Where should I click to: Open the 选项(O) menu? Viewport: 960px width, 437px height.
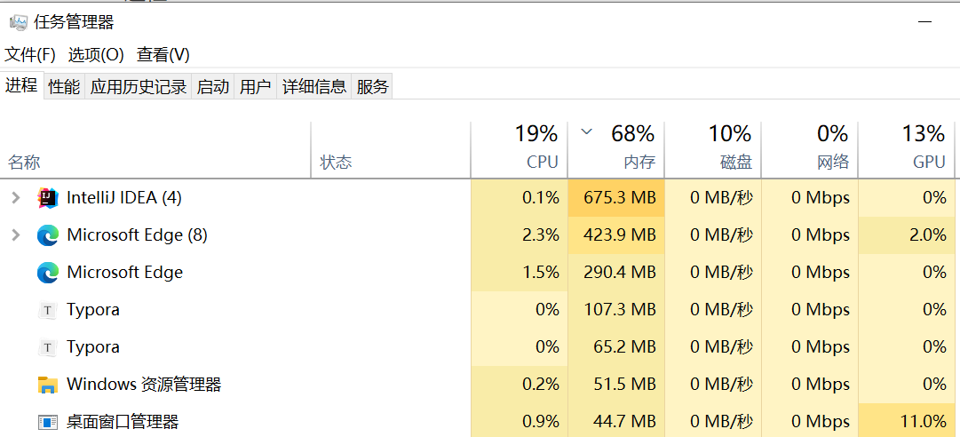96,55
